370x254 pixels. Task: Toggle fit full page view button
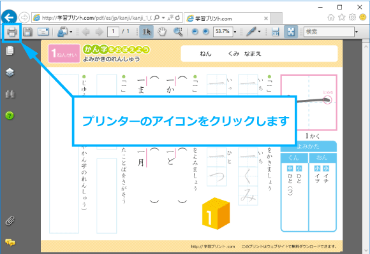pyautogui.click(x=291, y=32)
